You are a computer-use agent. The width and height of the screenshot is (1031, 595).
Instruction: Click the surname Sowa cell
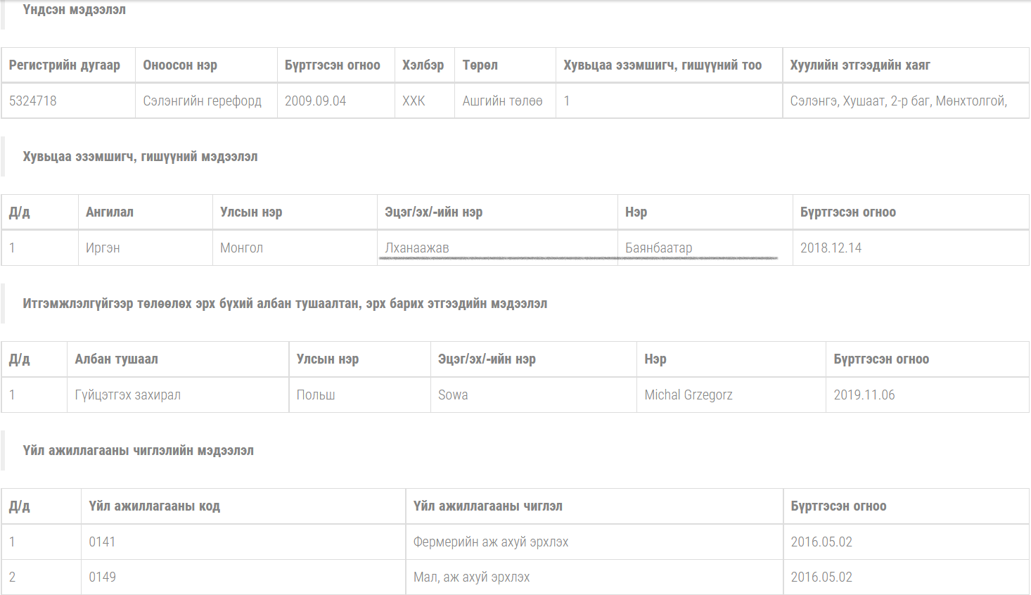(453, 395)
